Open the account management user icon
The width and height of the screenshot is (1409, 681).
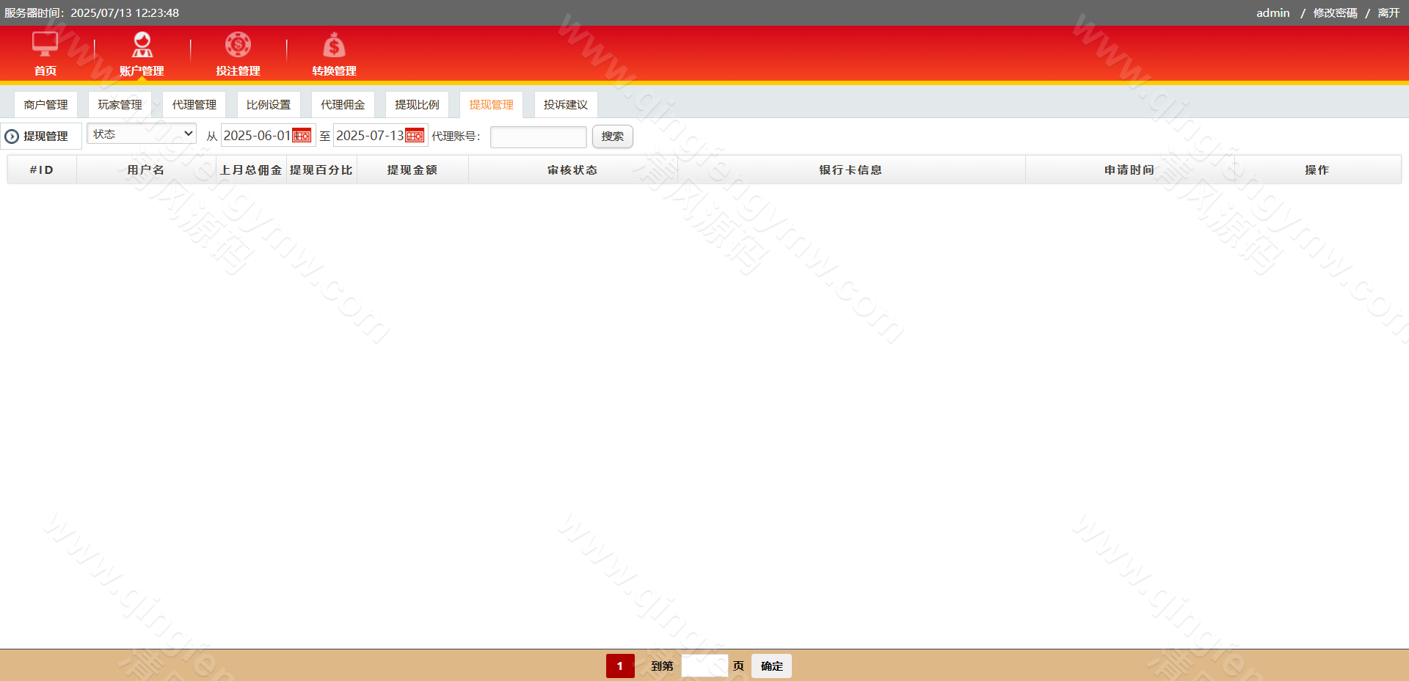coord(142,45)
